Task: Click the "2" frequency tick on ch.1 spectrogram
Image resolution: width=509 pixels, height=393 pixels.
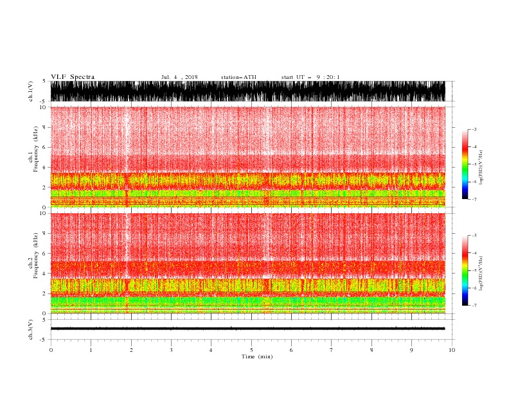Action: click(45, 188)
